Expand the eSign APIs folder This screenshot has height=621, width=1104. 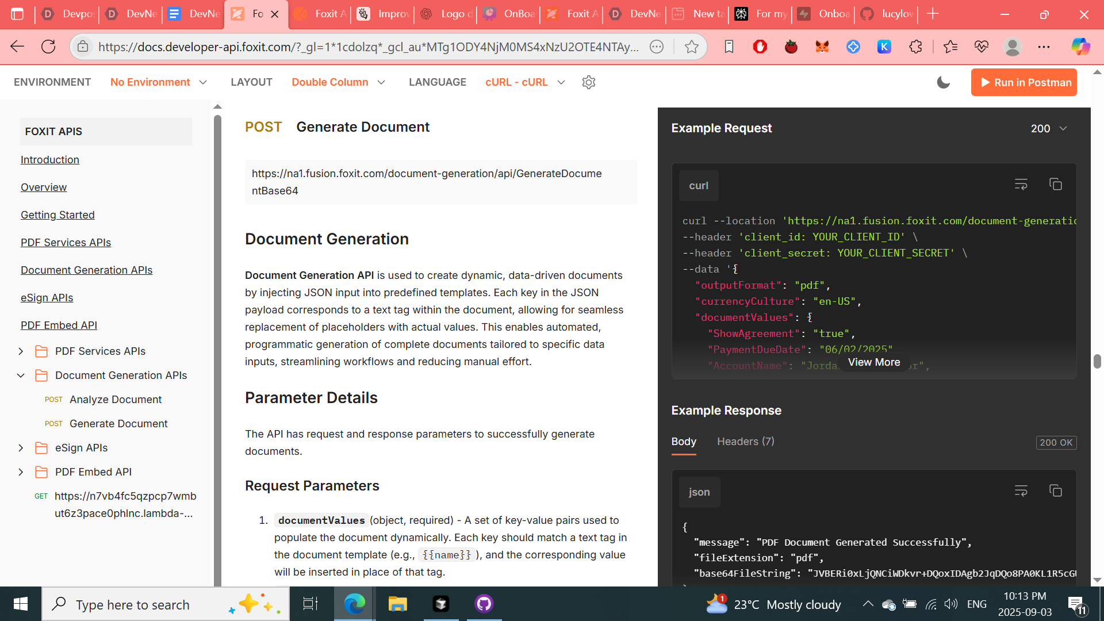tap(21, 448)
